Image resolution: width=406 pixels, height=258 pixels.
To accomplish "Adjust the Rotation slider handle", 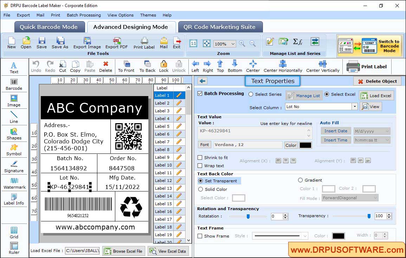I will tap(248, 216).
